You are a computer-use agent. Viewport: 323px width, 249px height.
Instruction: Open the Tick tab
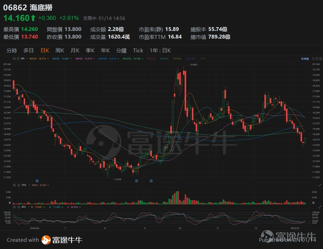138,51
